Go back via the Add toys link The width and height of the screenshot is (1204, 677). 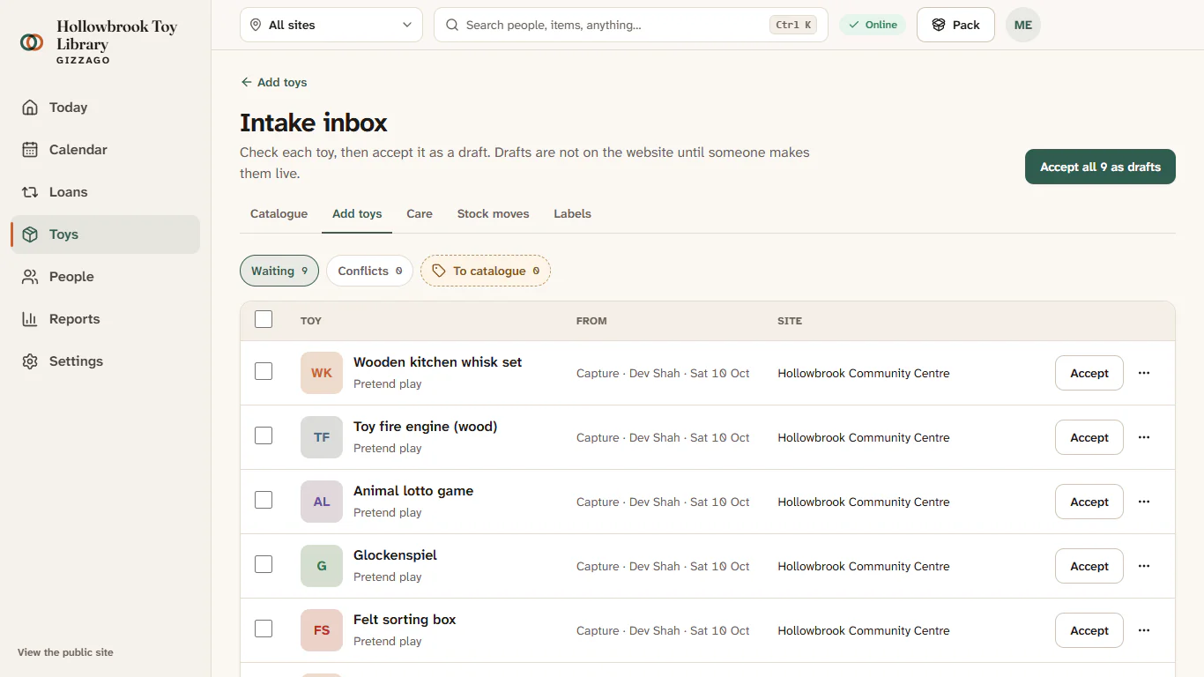tap(274, 82)
